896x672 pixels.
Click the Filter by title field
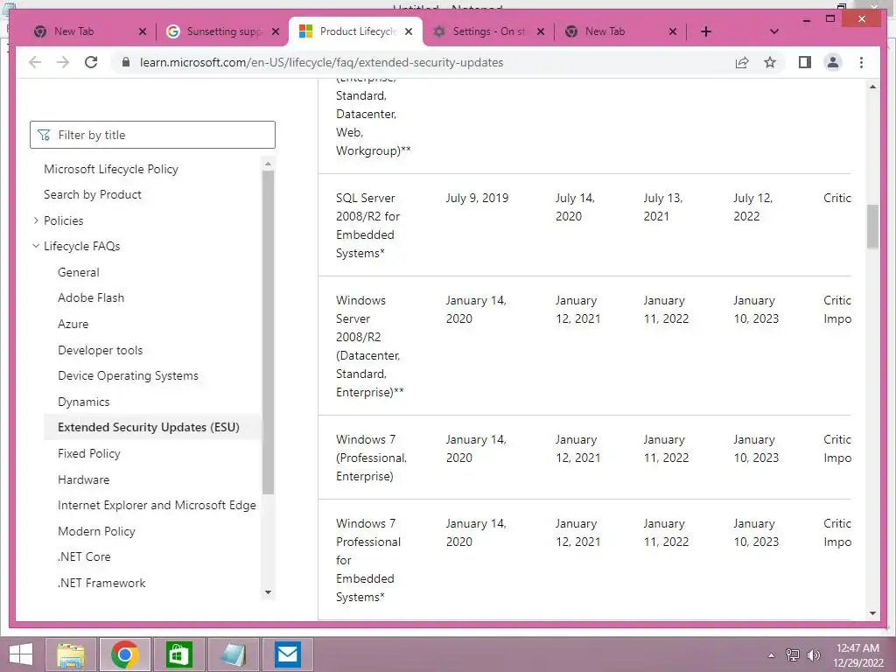(x=152, y=135)
